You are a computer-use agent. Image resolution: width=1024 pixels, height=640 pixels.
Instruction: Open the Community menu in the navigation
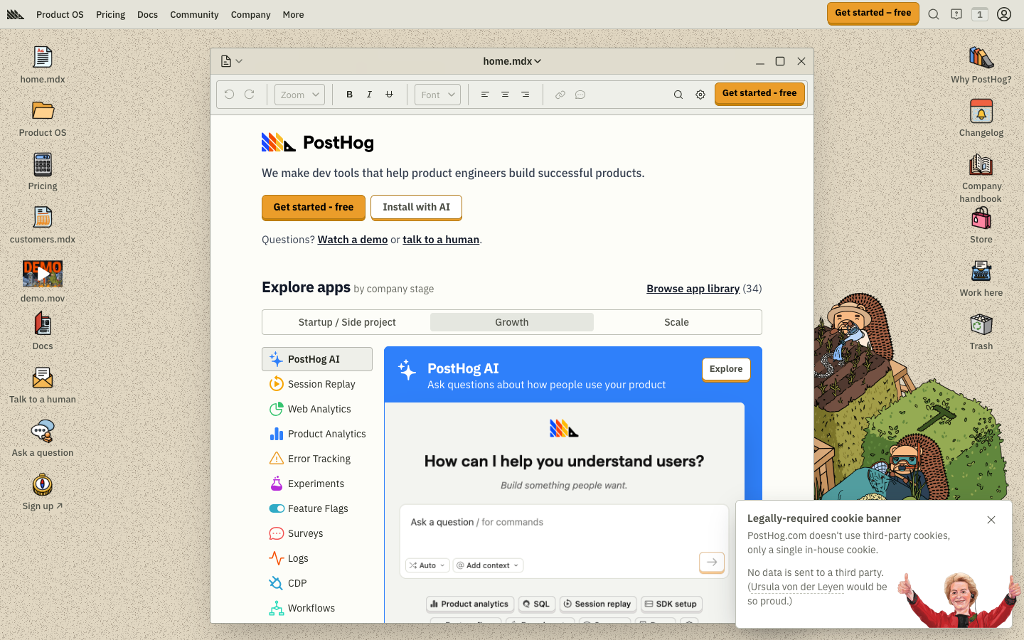(x=194, y=14)
